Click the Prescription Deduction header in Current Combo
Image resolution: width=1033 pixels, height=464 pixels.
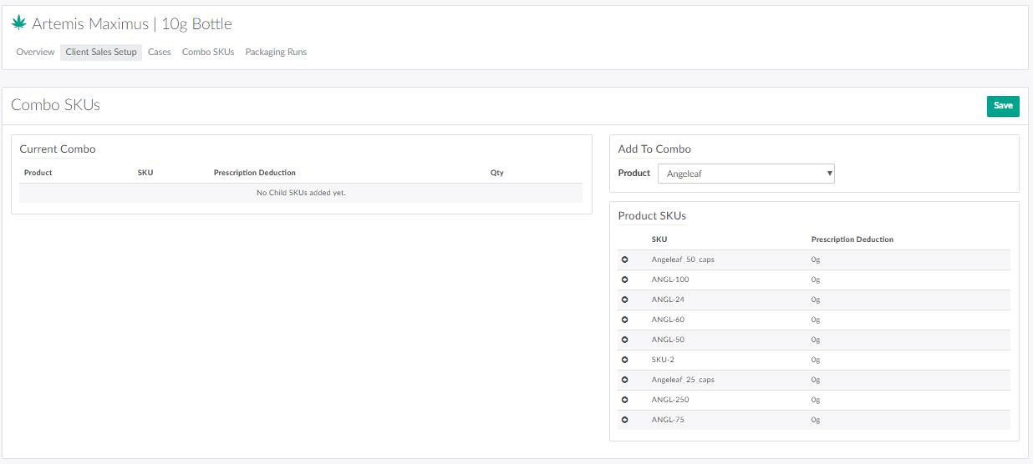click(255, 173)
